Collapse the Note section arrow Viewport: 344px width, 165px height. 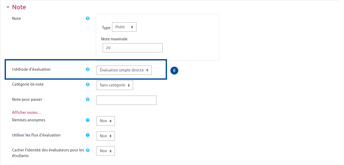click(8, 7)
